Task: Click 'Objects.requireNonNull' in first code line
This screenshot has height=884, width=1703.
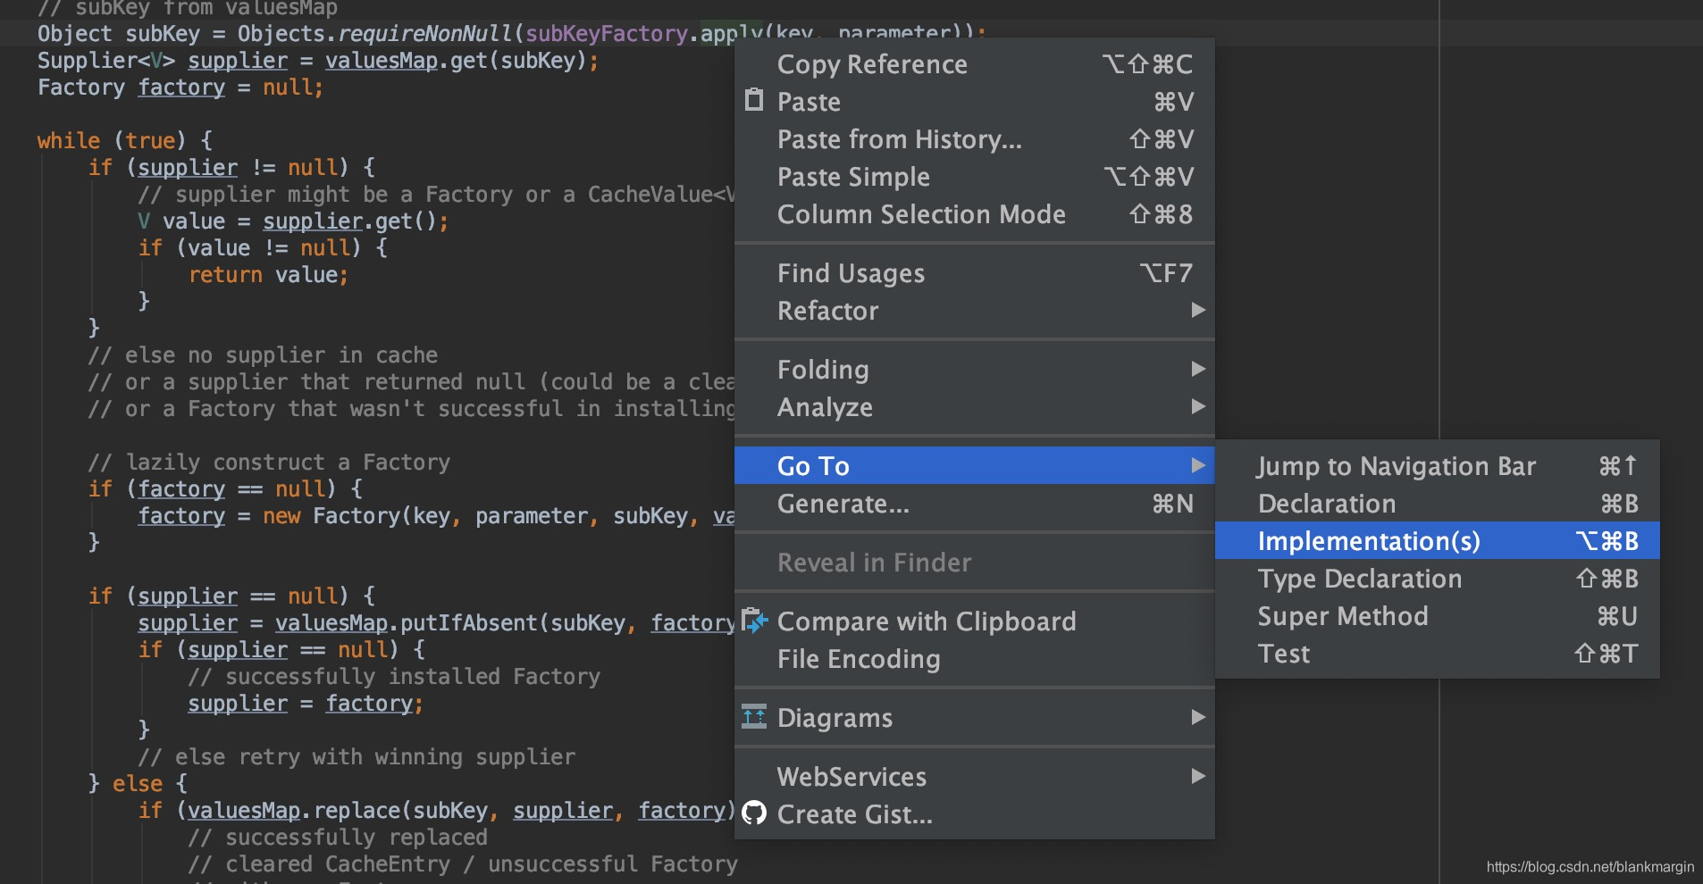Action: tap(374, 34)
